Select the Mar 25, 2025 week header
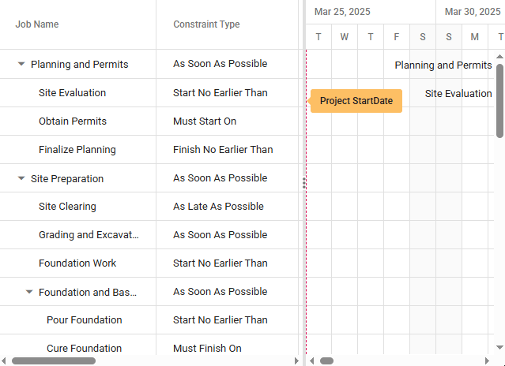The image size is (505, 366). [x=342, y=12]
